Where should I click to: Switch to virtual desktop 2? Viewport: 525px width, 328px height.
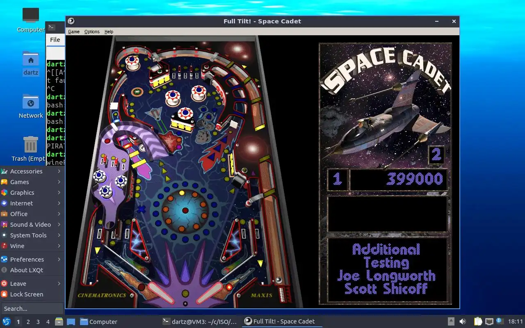pyautogui.click(x=28, y=322)
